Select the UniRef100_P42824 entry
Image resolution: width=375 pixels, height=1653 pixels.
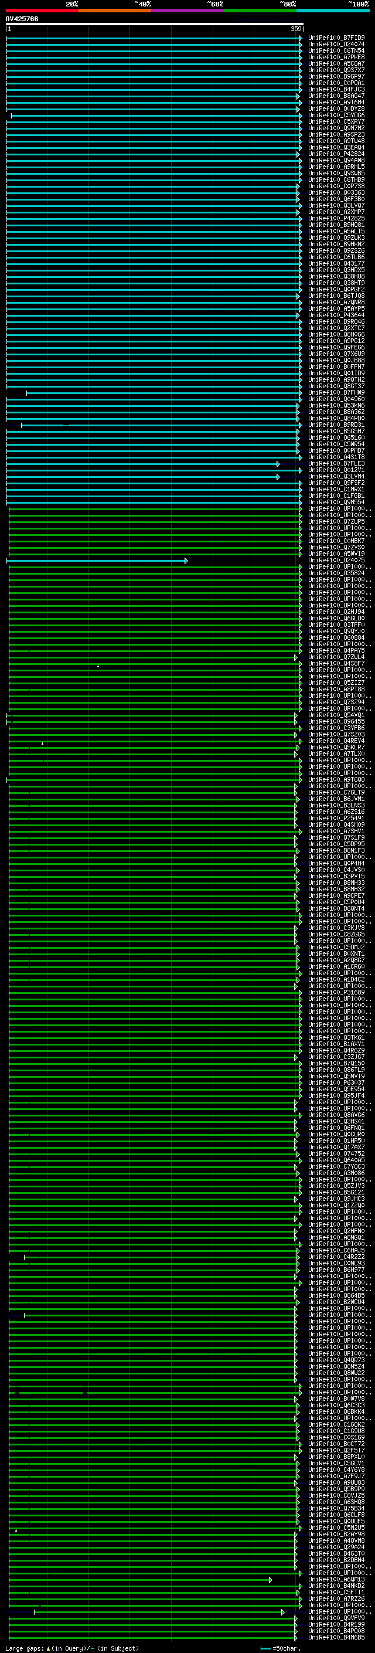click(336, 154)
